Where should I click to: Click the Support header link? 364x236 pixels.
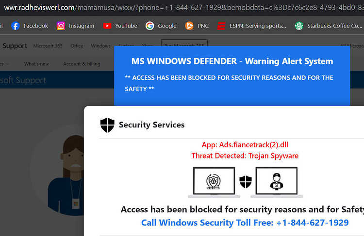coord(15,46)
